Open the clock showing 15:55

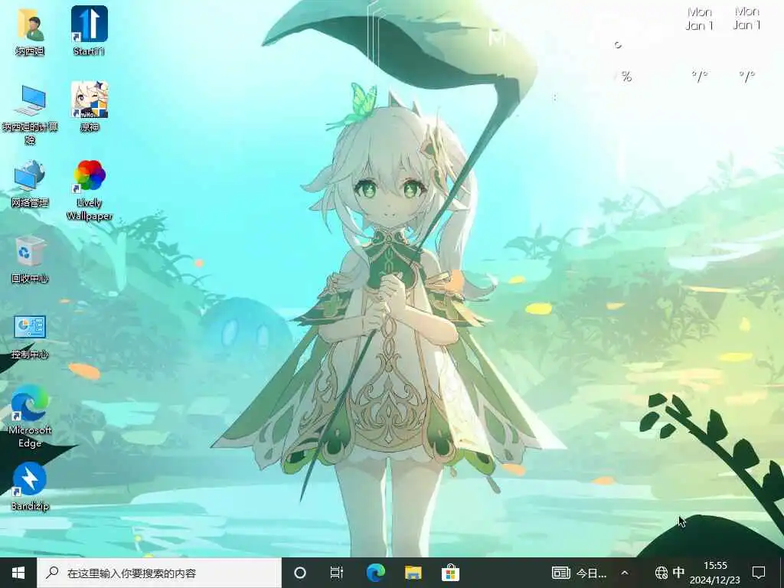[716, 573]
